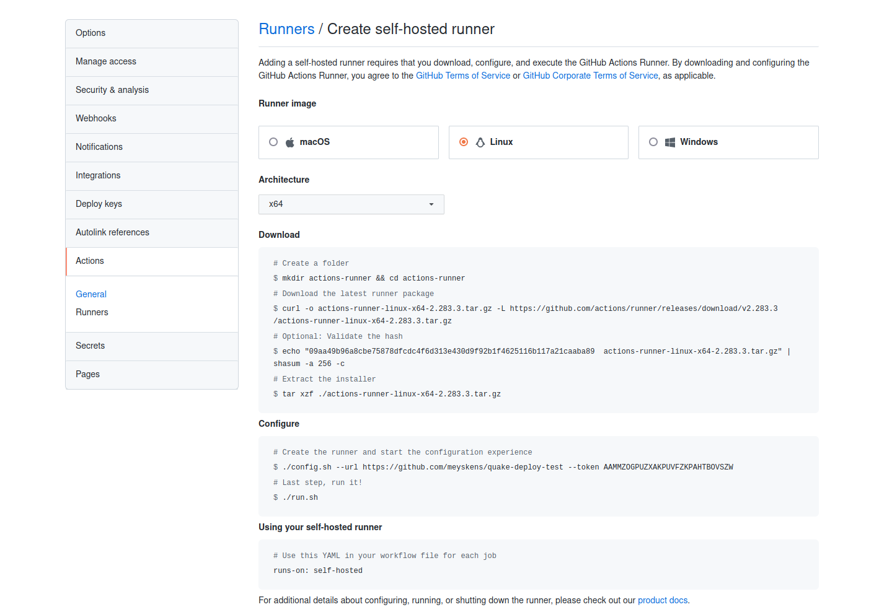Open GitHub Corporate Terms of Service link
Screen dimensions: 892x607
[x=590, y=76]
